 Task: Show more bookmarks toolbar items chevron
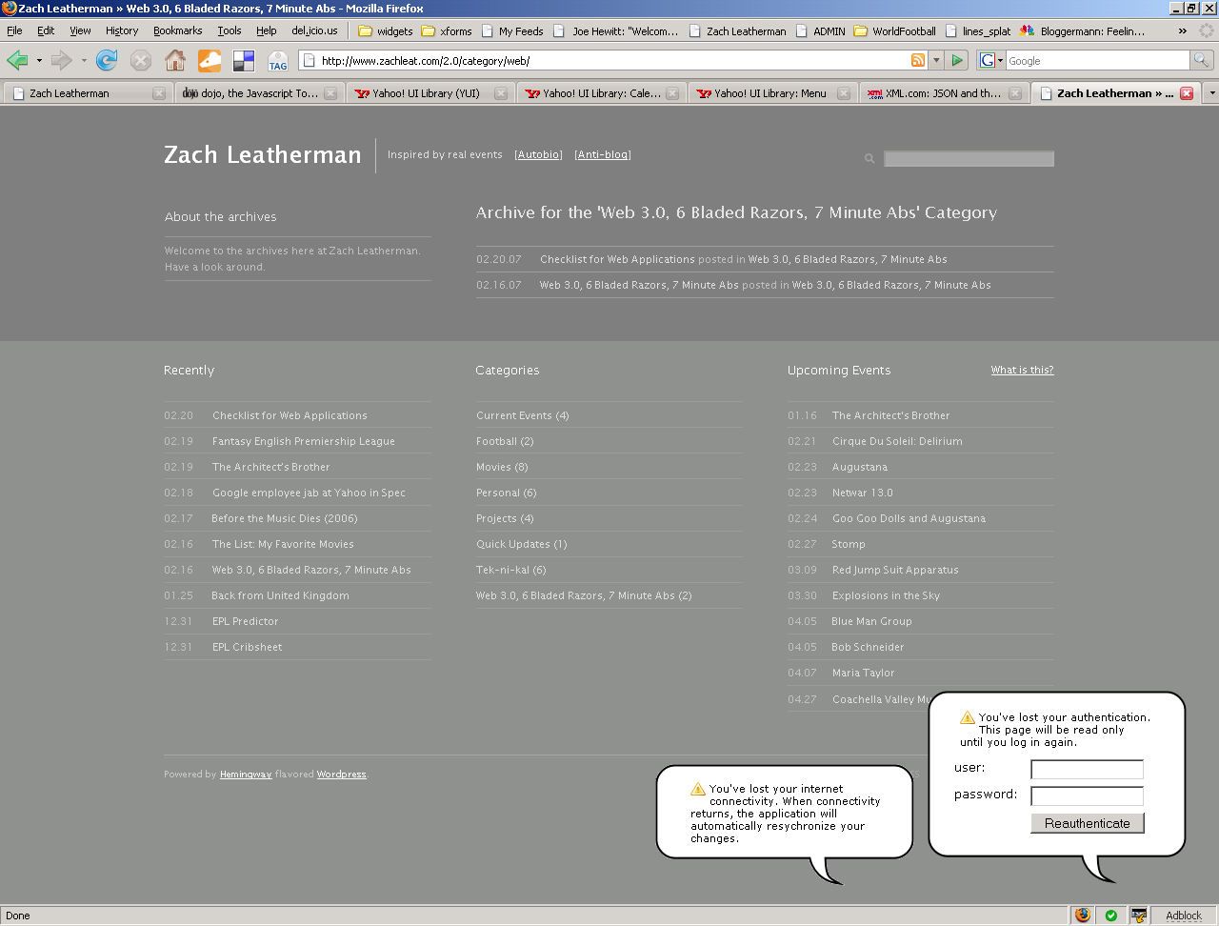point(1182,30)
